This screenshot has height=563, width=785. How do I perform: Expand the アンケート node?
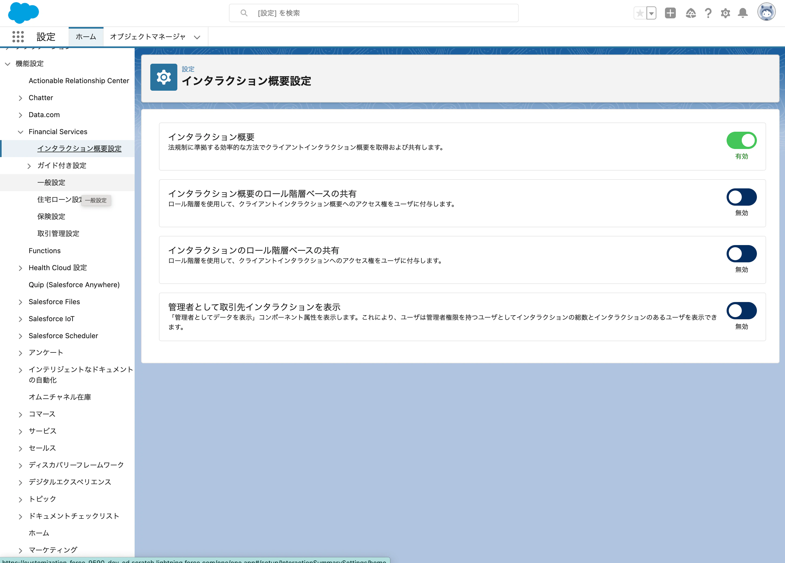(21, 353)
